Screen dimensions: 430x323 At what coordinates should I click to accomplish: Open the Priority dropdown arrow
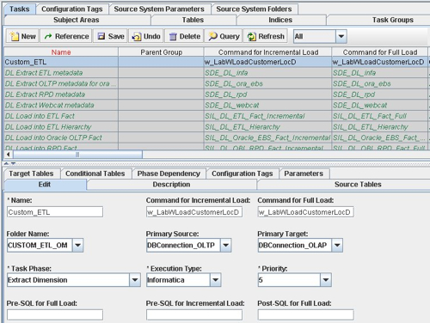326,280
